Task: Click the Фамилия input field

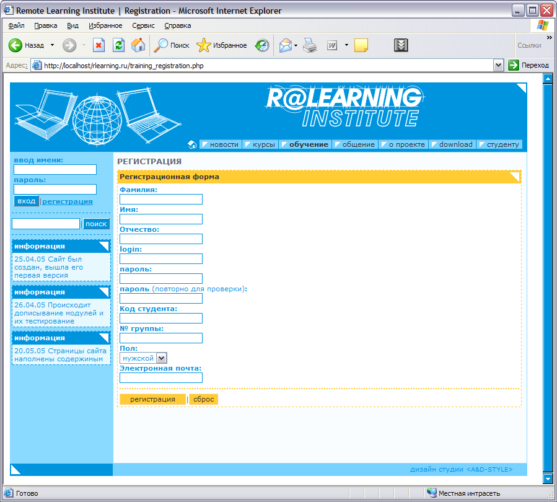Action: [161, 200]
